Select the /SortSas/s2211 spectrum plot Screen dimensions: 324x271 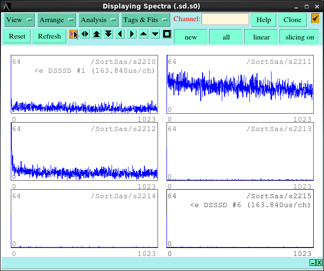click(x=240, y=85)
